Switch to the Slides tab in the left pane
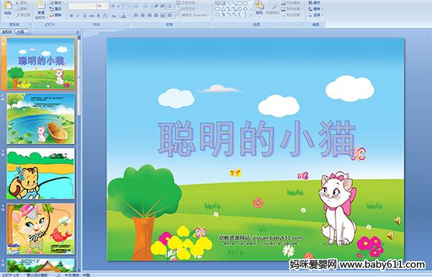 7,32
